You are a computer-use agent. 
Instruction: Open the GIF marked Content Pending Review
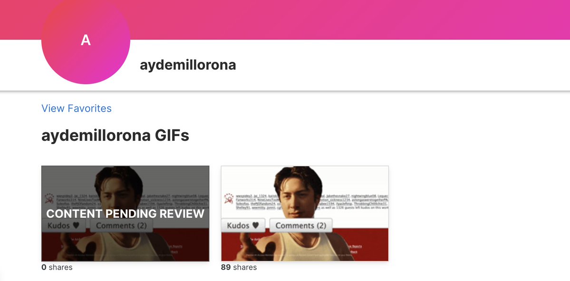point(126,213)
